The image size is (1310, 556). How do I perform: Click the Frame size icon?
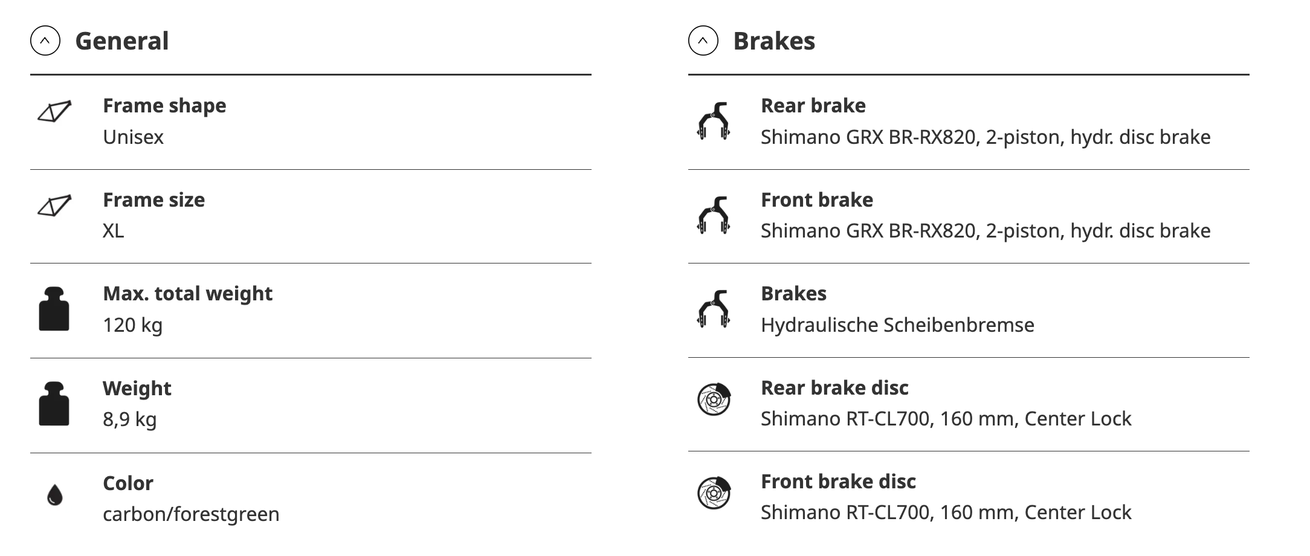click(54, 206)
